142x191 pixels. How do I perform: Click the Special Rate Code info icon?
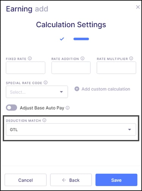pyautogui.click(x=45, y=83)
